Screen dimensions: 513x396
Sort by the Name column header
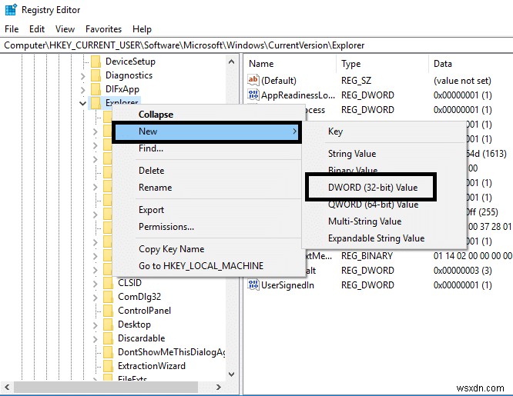290,64
